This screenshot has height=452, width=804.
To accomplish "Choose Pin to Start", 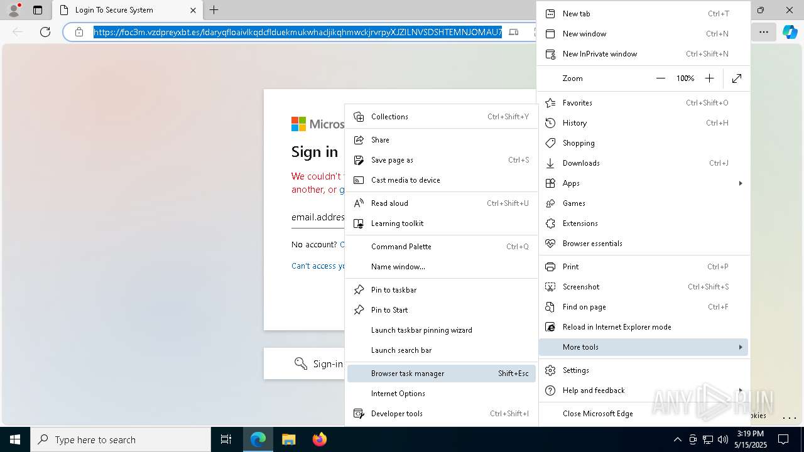I will pyautogui.click(x=442, y=310).
